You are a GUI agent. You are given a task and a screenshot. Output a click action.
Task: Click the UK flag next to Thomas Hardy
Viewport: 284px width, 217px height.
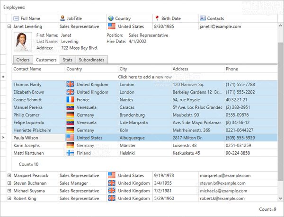70,85
